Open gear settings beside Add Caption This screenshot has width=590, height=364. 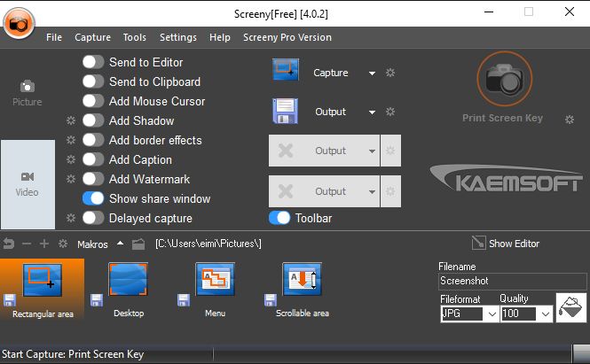click(71, 159)
